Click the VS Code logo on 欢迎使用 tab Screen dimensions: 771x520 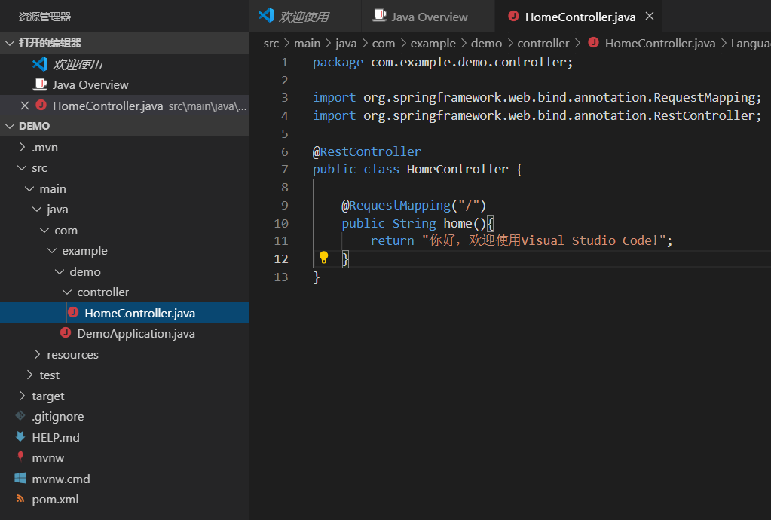(x=266, y=15)
